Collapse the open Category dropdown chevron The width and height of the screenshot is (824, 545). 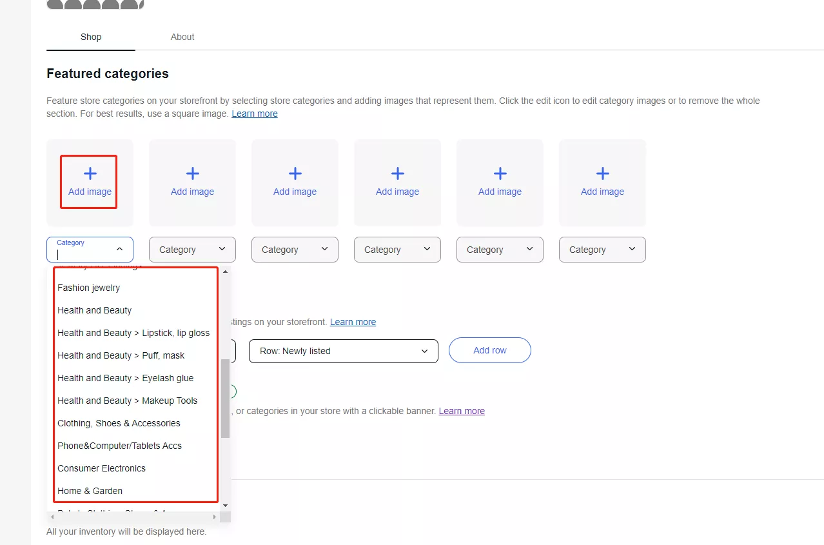119,249
